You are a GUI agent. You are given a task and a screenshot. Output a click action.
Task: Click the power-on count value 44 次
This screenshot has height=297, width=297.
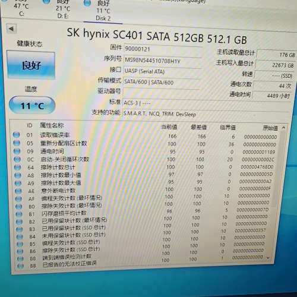pyautogui.click(x=273, y=86)
